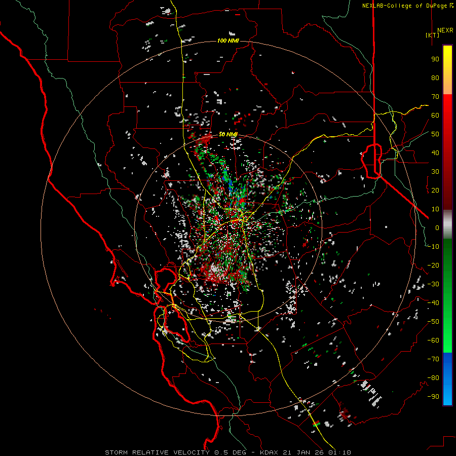Click the positive 20 scale value

click(435, 191)
